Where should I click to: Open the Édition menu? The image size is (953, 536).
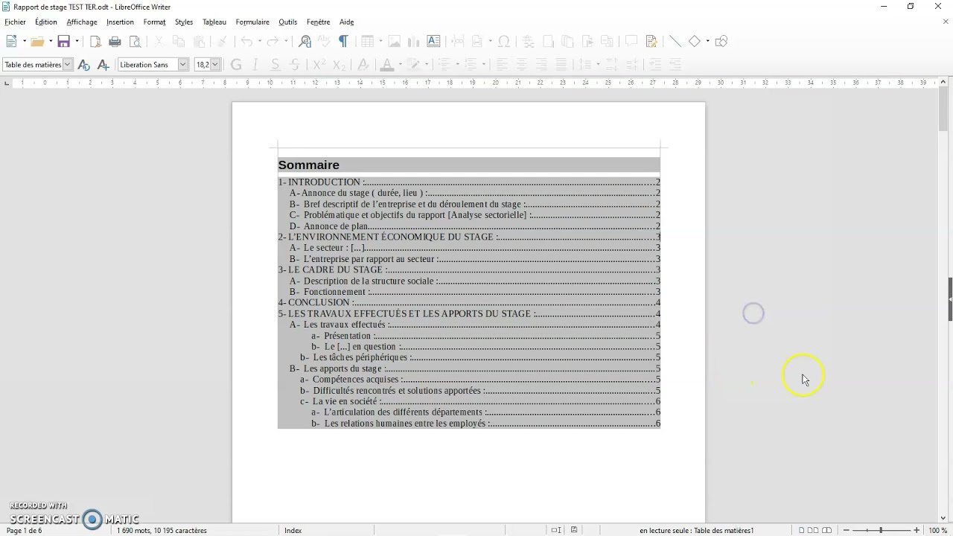pyautogui.click(x=46, y=22)
